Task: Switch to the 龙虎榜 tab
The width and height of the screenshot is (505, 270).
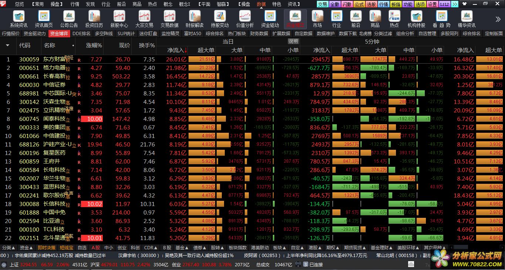Action: point(365,34)
